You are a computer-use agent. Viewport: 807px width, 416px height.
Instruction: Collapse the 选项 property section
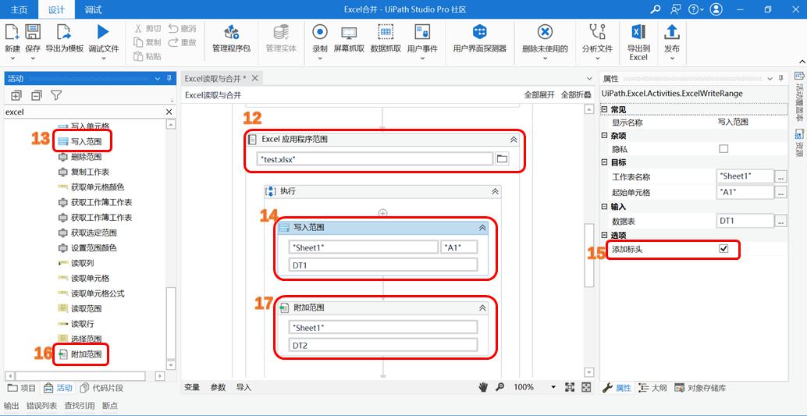(x=604, y=236)
